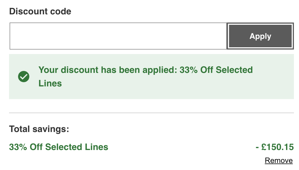The width and height of the screenshot is (299, 170).
Task: Click the pound amount beside the savings line
Action: coord(278,147)
